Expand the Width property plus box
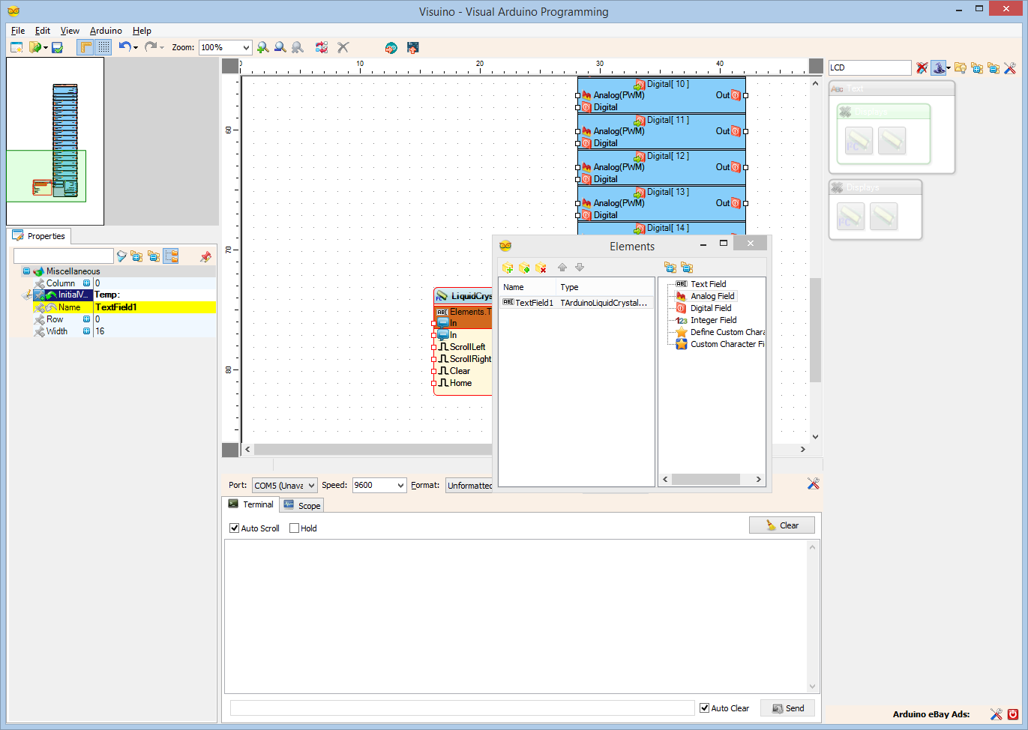Viewport: 1028px width, 730px height. (86, 331)
